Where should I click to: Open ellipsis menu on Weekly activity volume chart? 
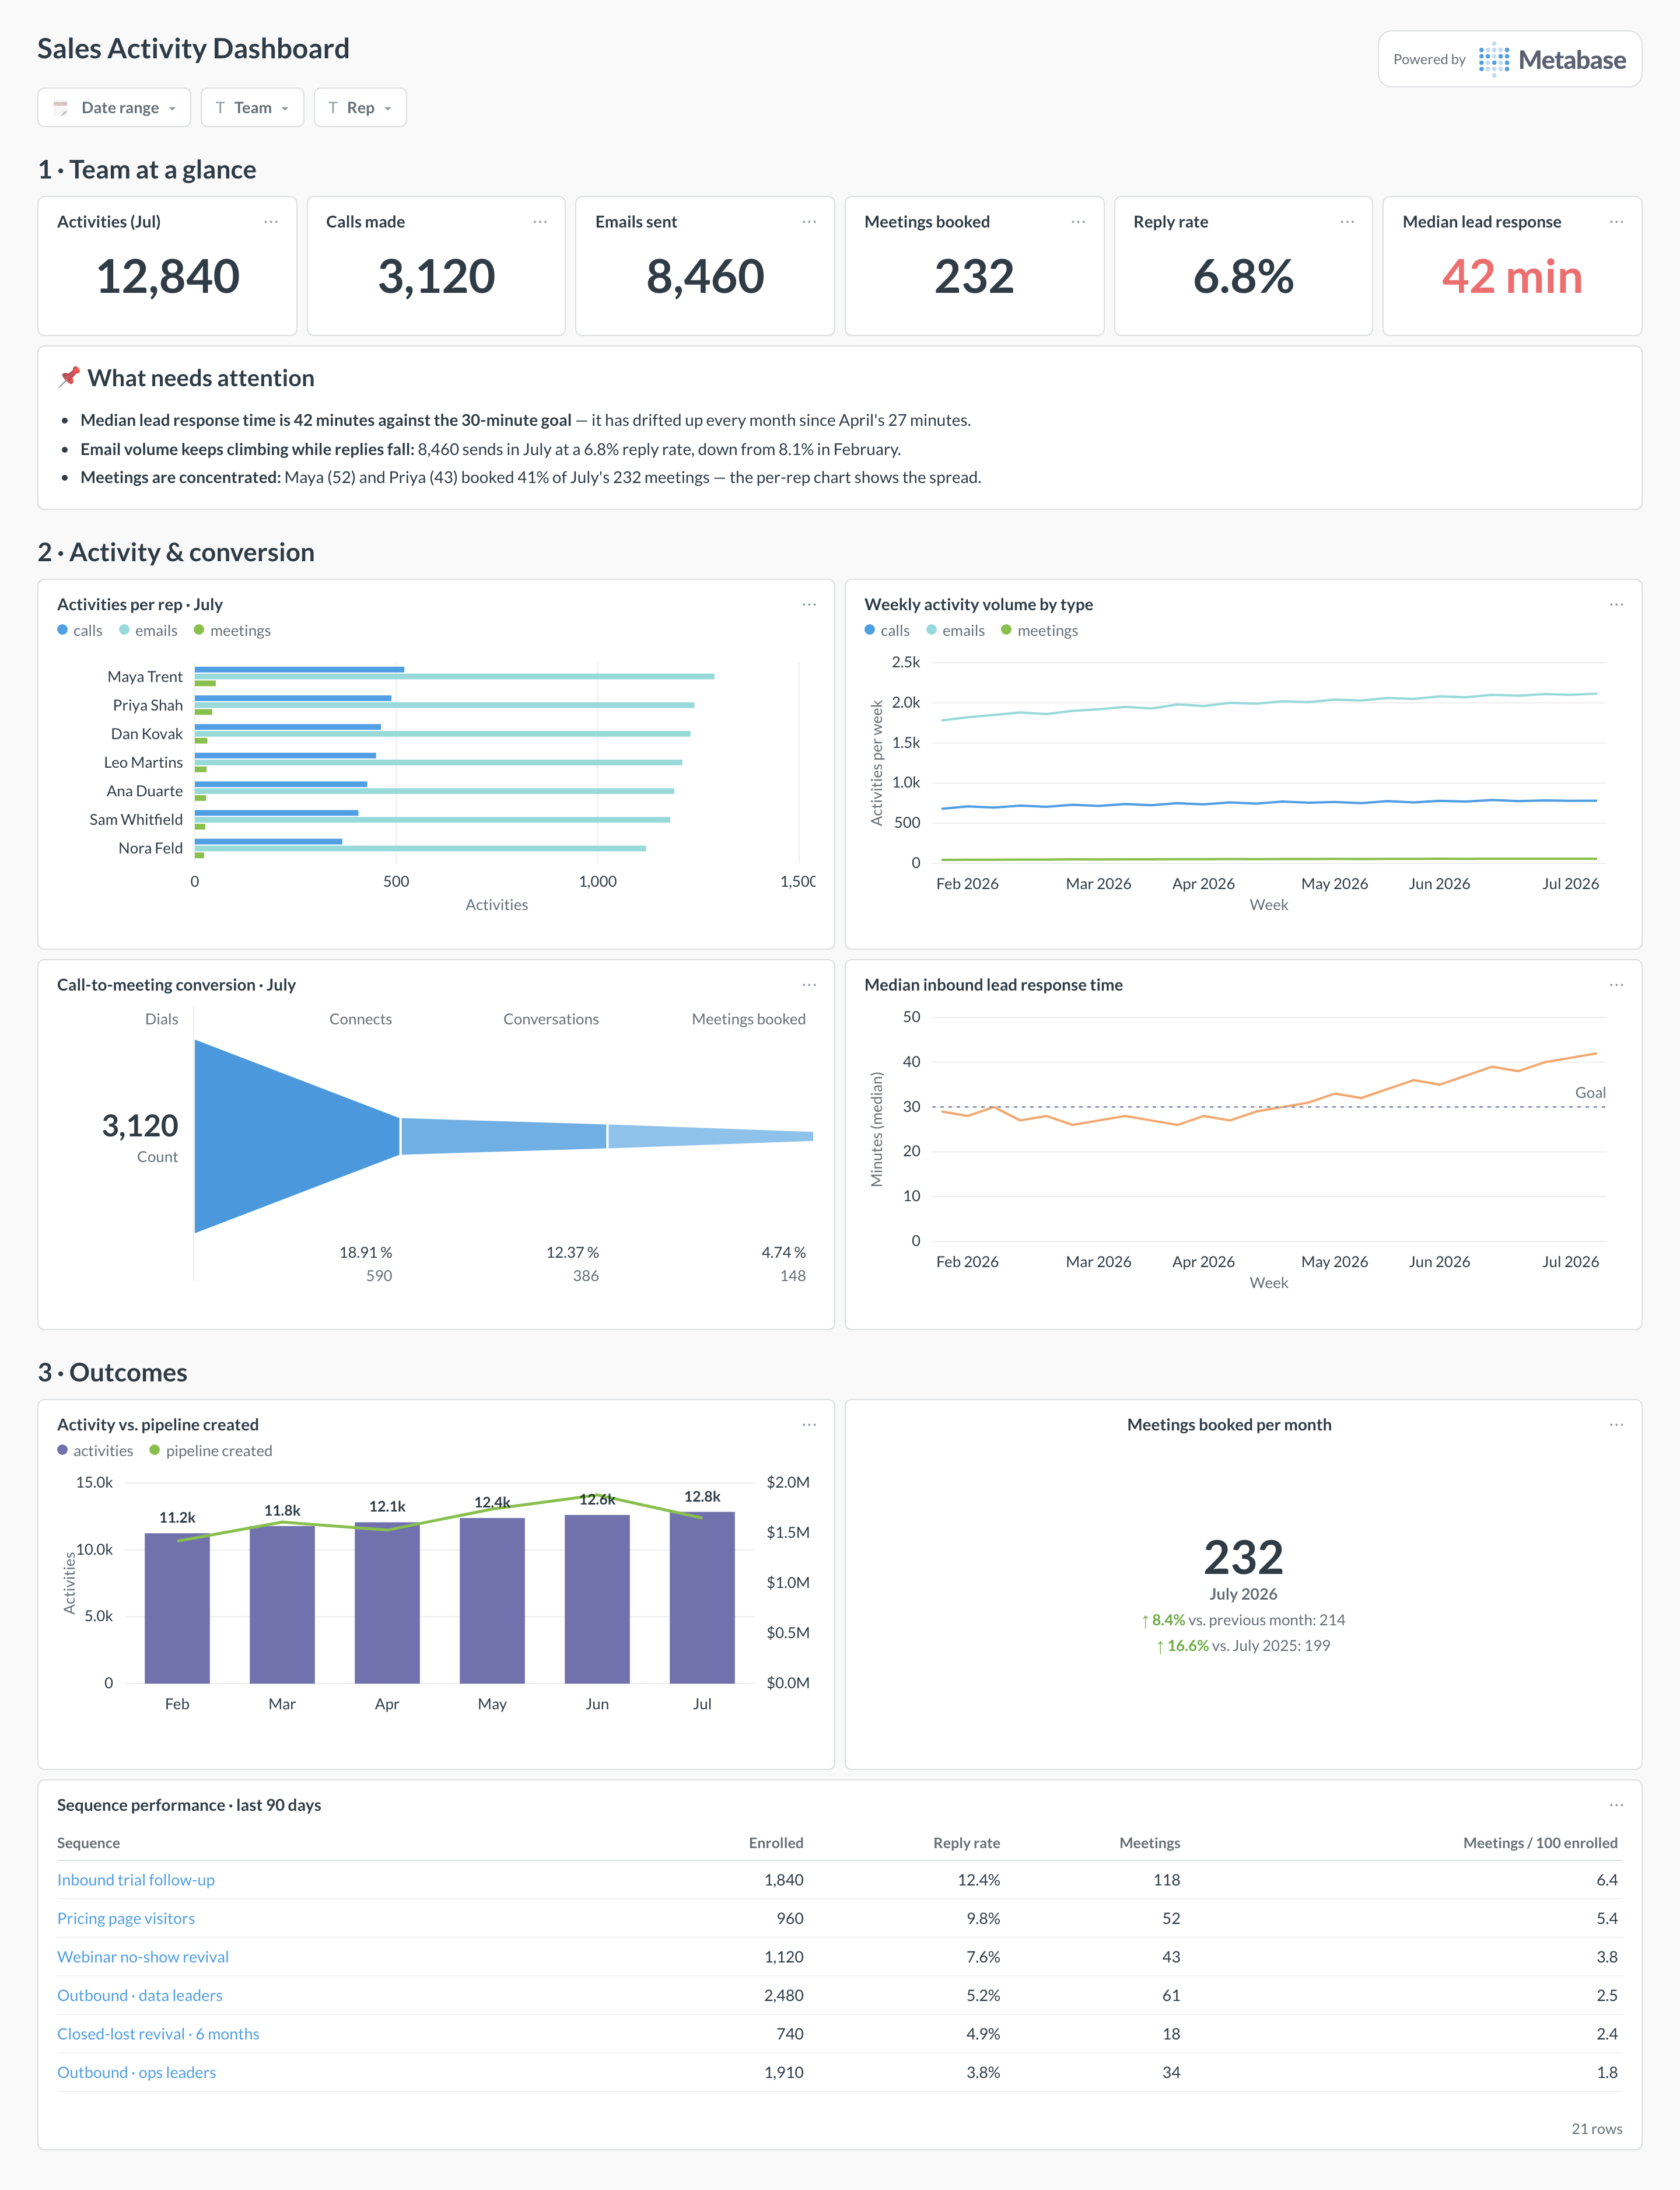click(x=1616, y=604)
